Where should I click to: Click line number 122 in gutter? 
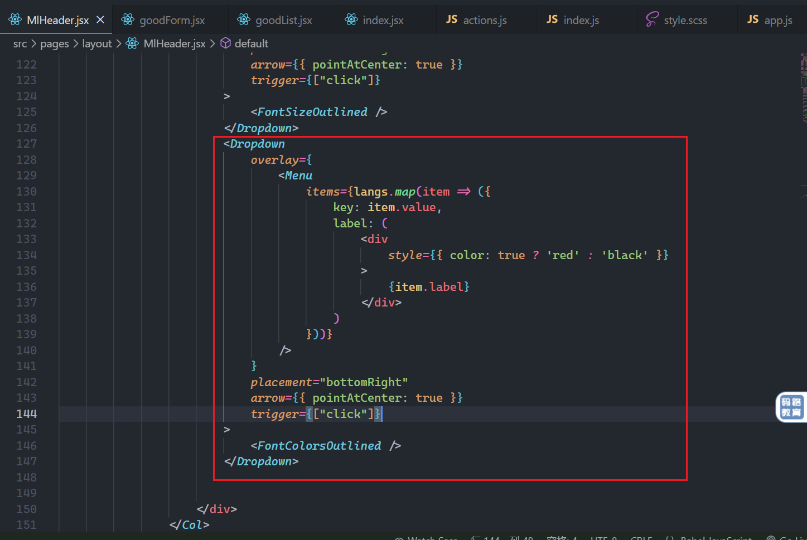coord(26,65)
